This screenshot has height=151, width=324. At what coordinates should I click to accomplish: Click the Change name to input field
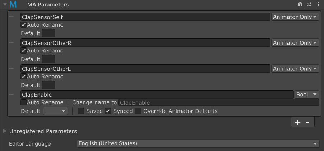(219, 102)
